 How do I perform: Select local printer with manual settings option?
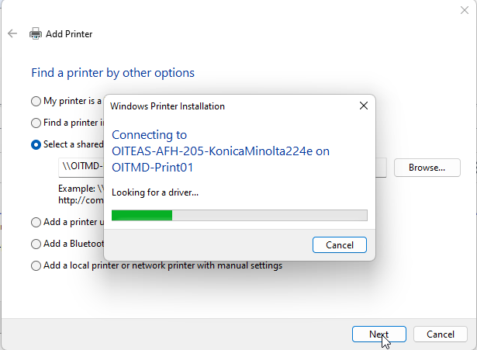point(36,265)
